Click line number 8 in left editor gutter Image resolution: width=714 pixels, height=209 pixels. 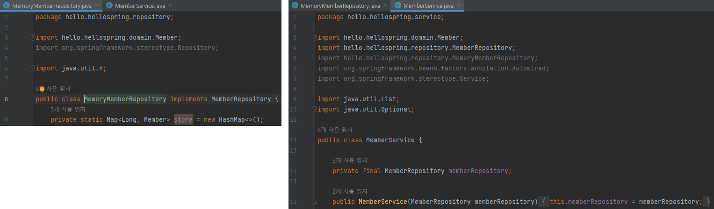coord(6,99)
